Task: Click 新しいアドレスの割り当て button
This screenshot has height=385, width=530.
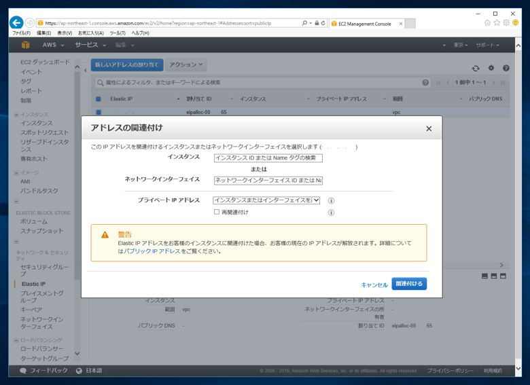Action: coord(127,65)
